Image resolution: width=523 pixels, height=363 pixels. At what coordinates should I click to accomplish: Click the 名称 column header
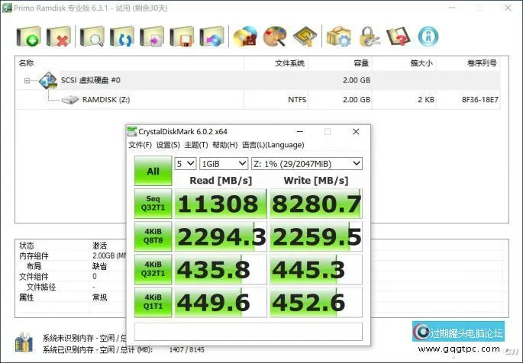130,63
